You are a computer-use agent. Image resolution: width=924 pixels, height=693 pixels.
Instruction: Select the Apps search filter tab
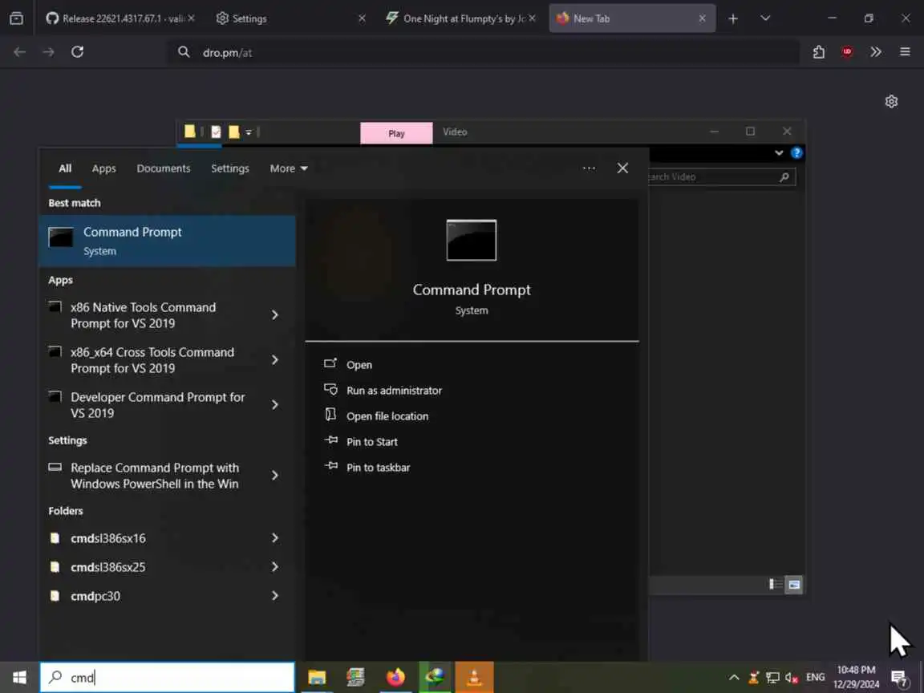tap(103, 168)
